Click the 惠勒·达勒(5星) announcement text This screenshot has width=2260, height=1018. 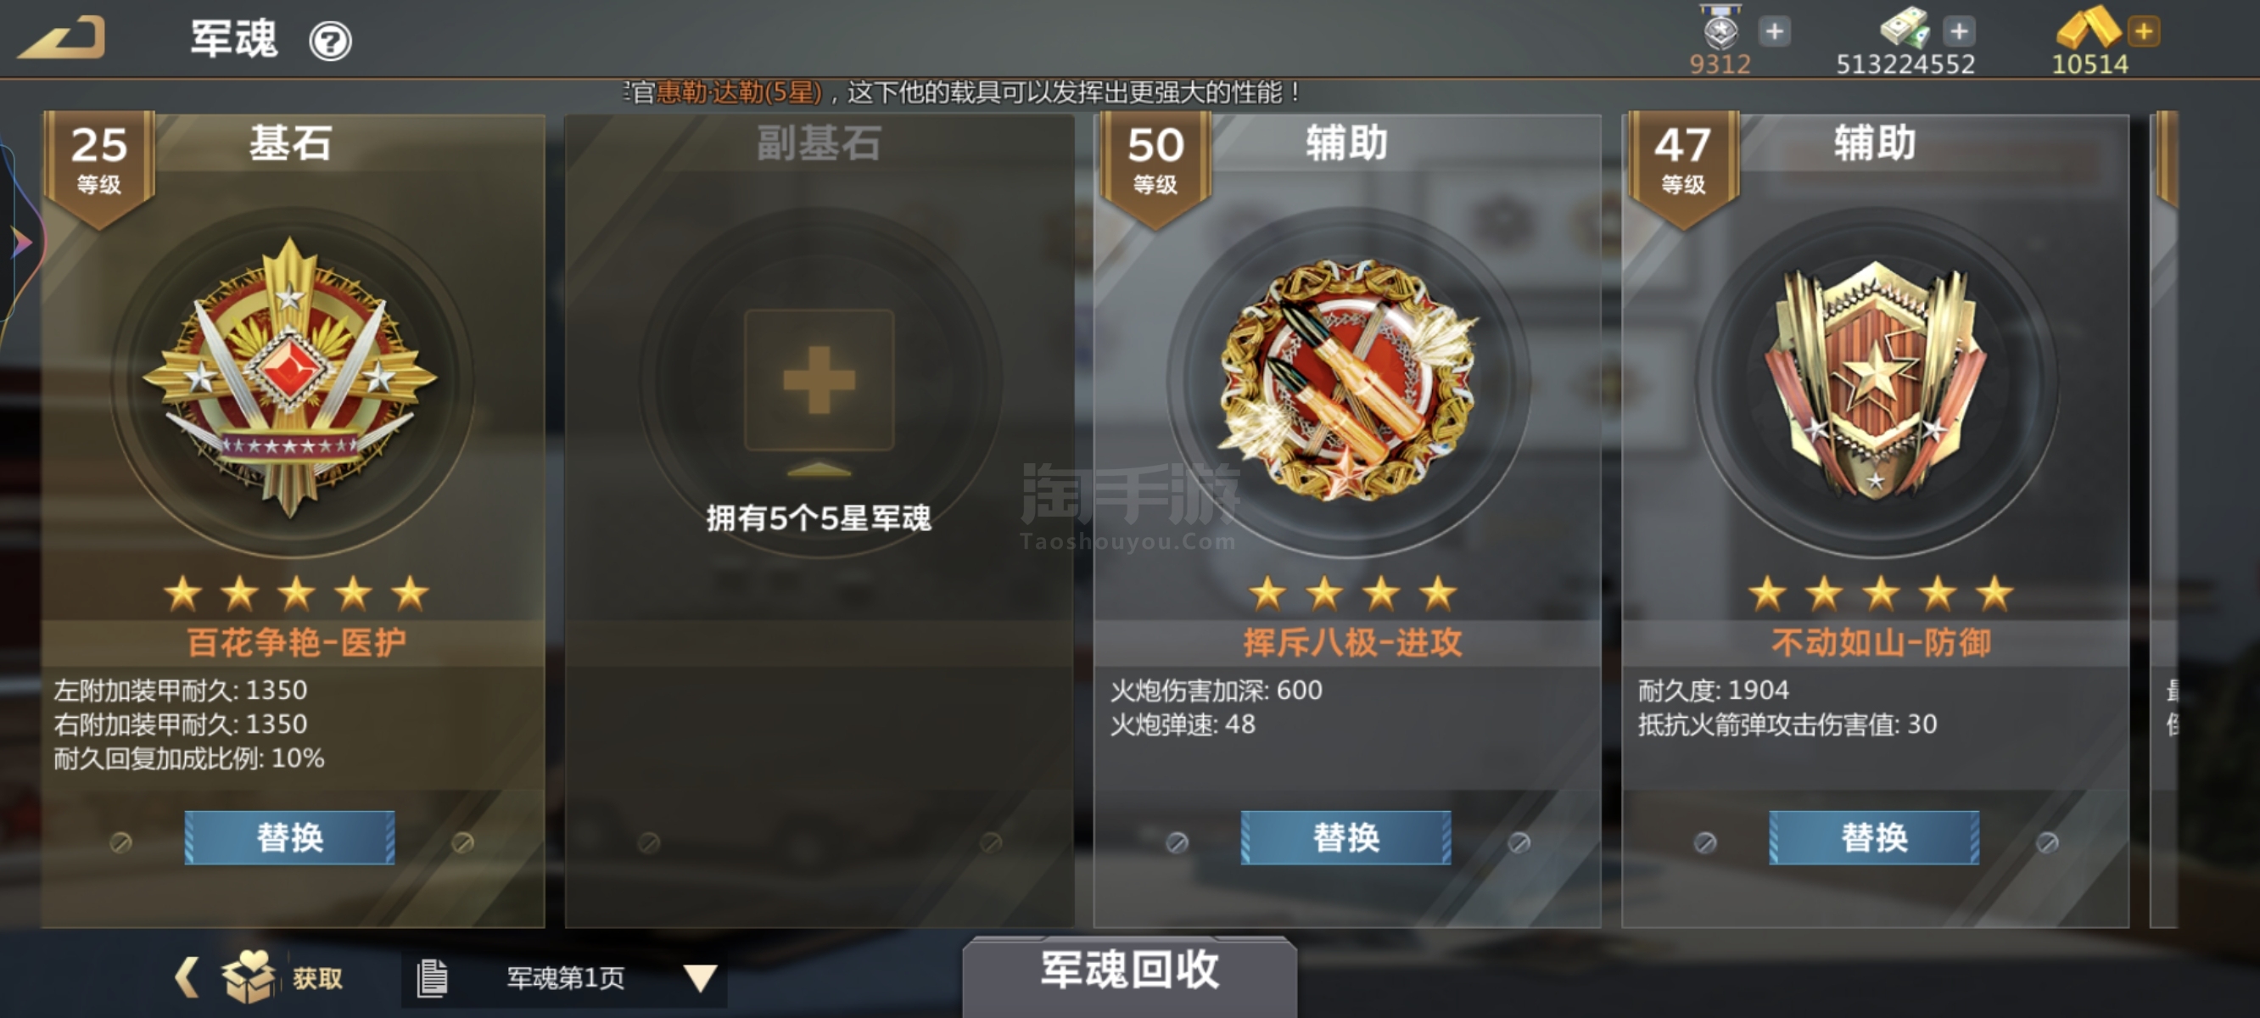(740, 92)
